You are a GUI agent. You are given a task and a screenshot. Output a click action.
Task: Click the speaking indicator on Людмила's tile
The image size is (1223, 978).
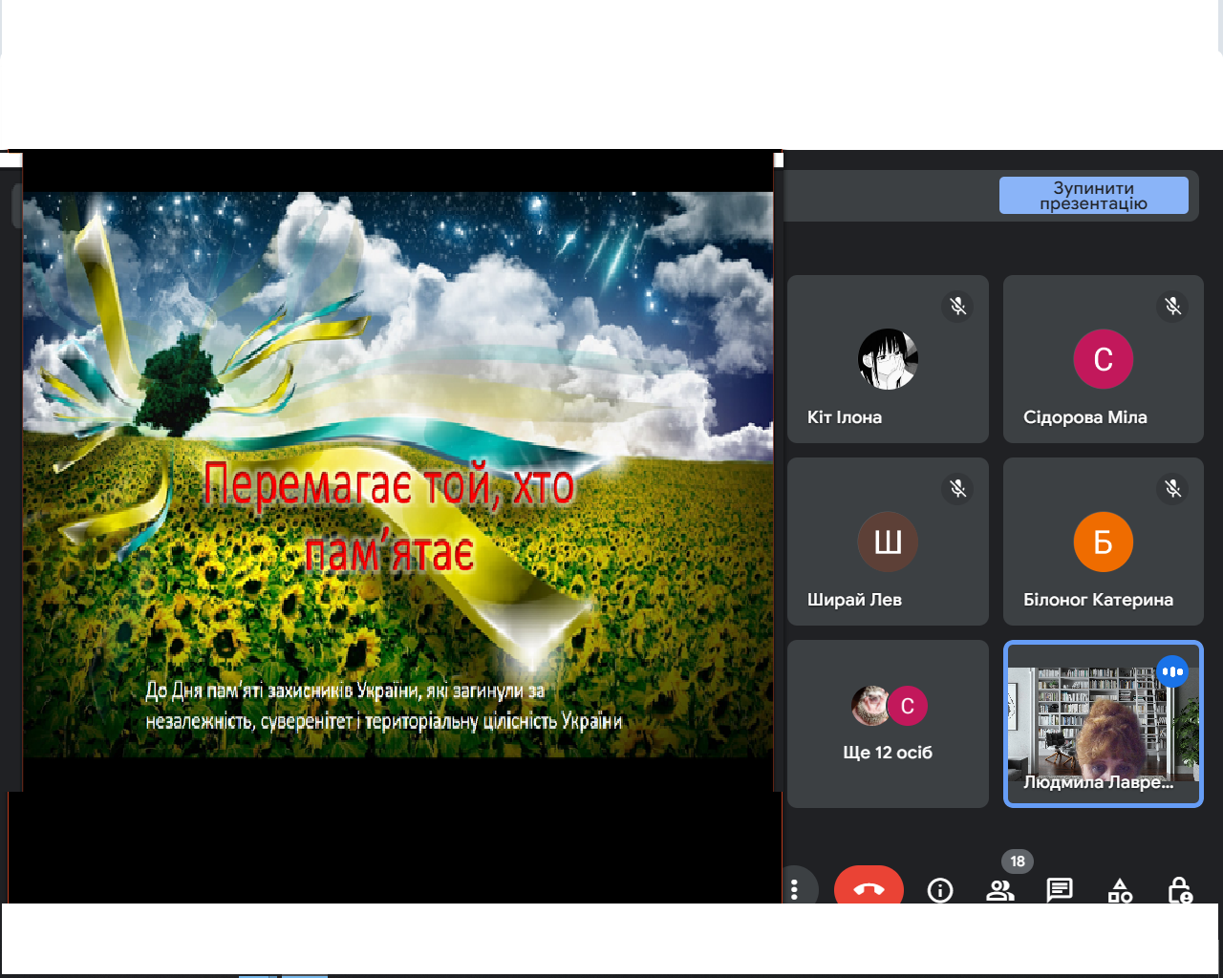(1172, 671)
